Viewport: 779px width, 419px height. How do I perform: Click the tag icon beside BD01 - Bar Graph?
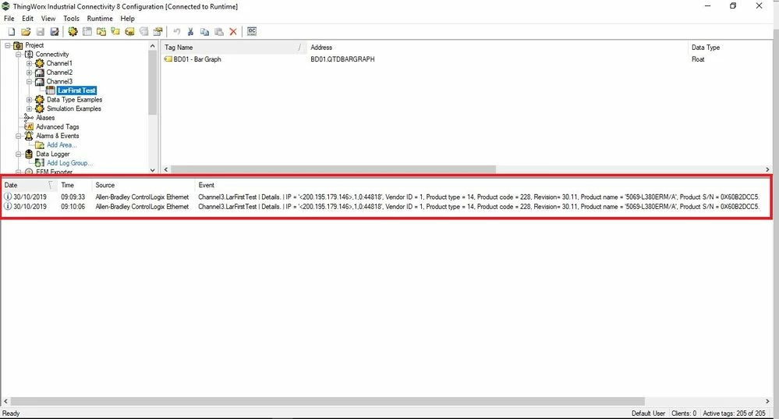point(168,59)
